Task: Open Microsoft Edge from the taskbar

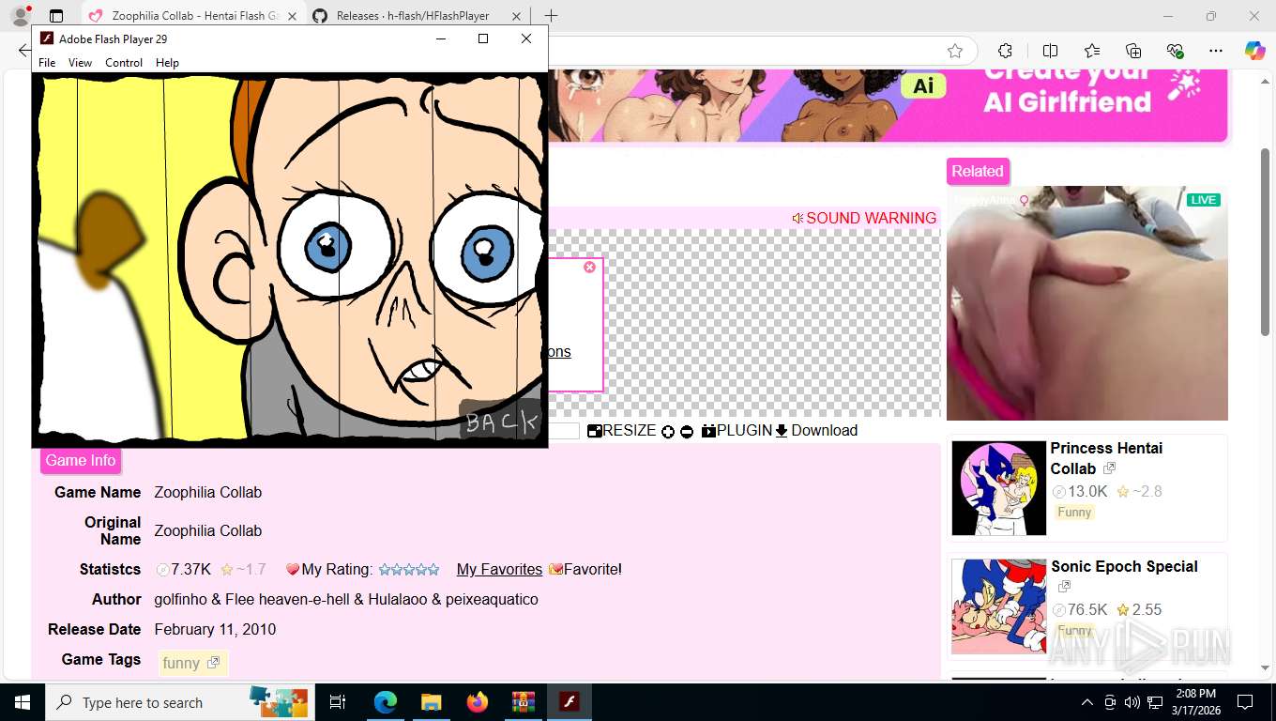Action: 385,702
